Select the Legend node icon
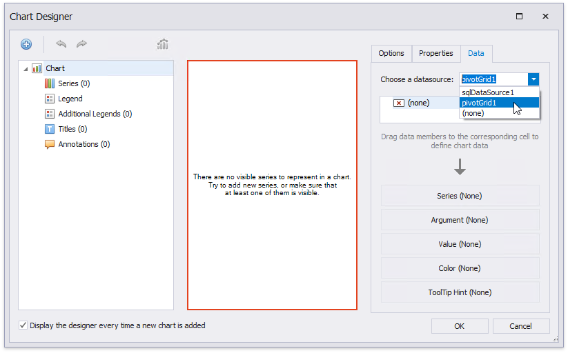Image resolution: width=568 pixels, height=353 pixels. [x=50, y=99]
